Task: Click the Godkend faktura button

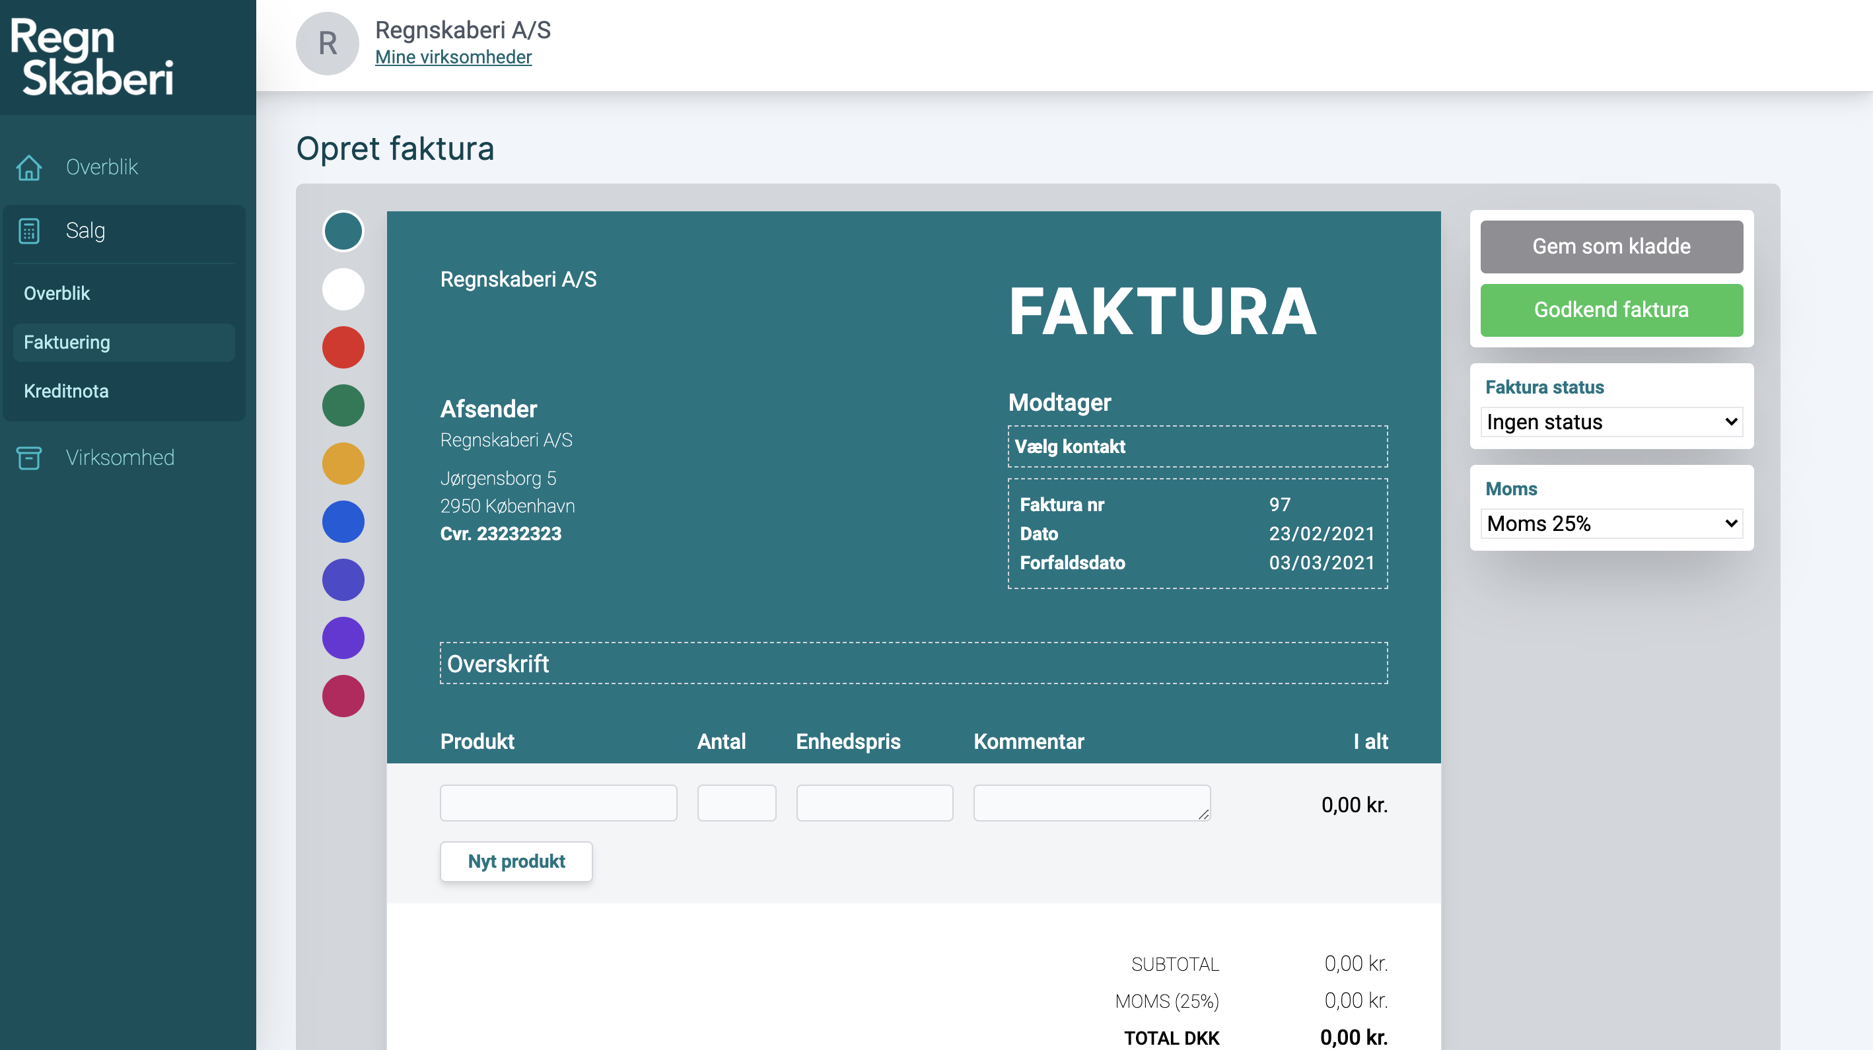Action: pyautogui.click(x=1611, y=310)
